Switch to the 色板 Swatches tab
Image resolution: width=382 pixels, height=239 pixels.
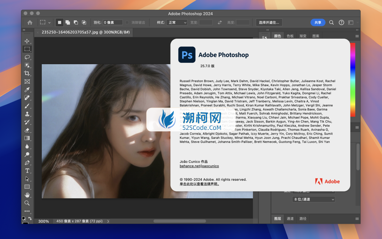(x=290, y=36)
